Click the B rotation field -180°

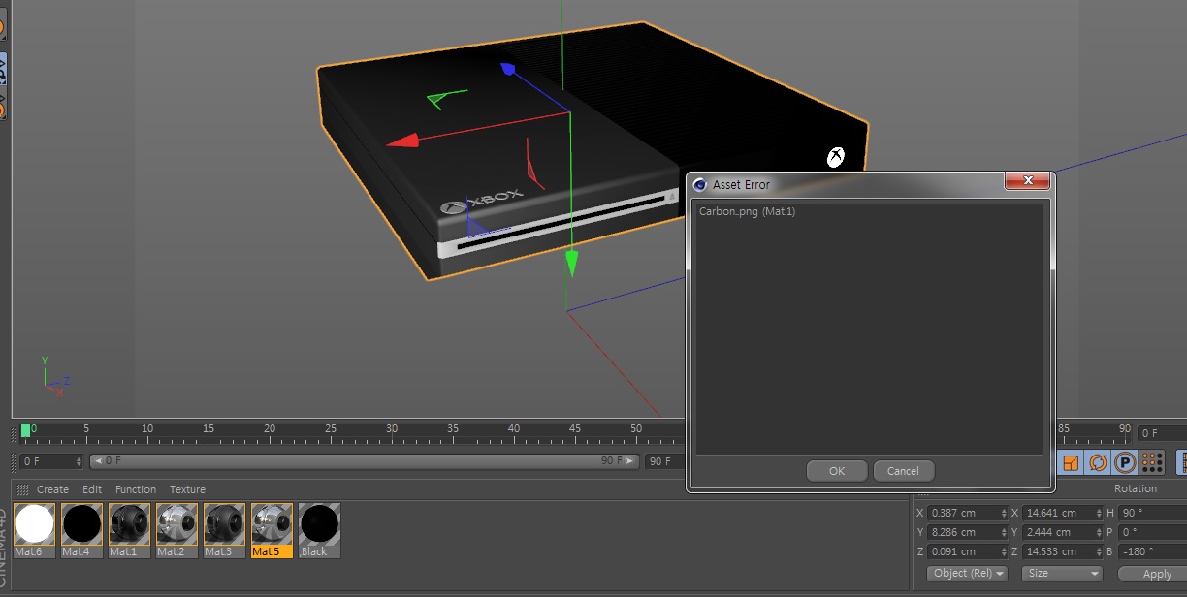[x=1152, y=551]
